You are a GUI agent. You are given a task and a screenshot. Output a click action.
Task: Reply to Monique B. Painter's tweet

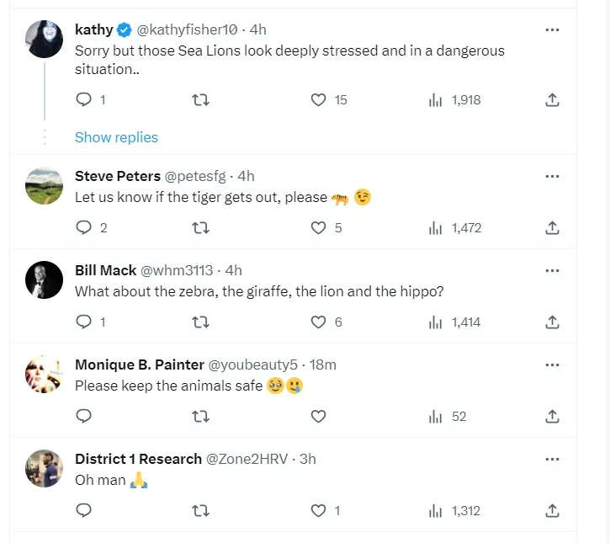(x=84, y=416)
